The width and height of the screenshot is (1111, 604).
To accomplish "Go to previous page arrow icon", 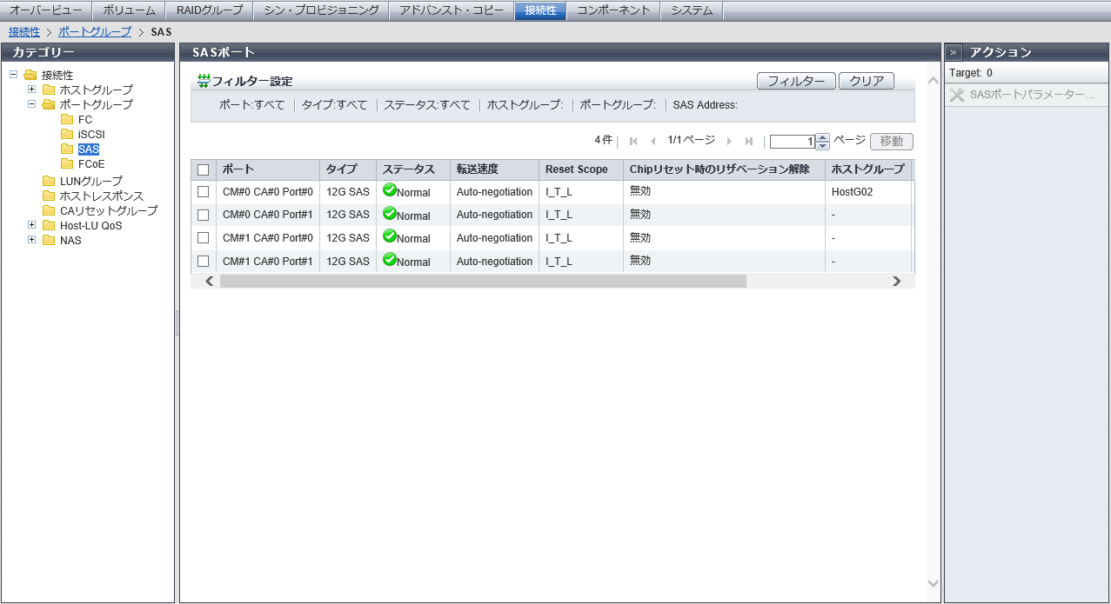I will 653,141.
